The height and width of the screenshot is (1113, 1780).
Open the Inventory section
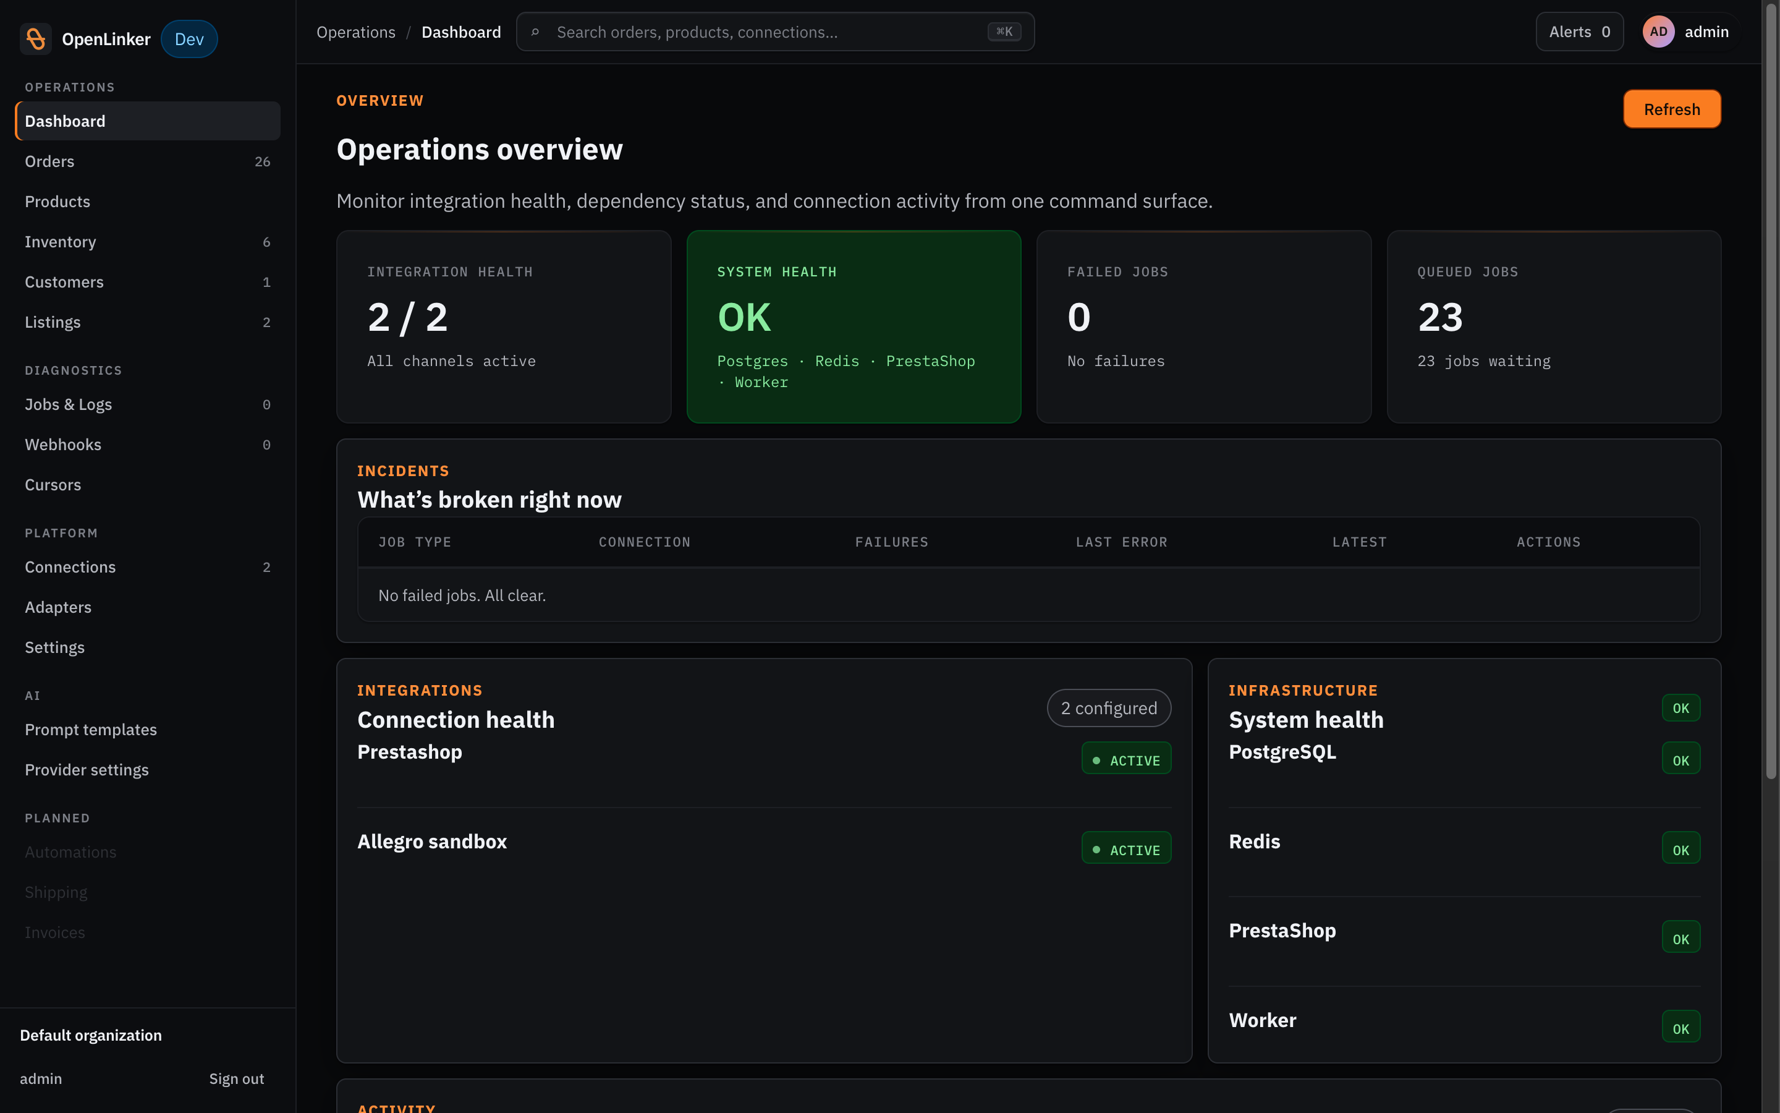point(148,241)
